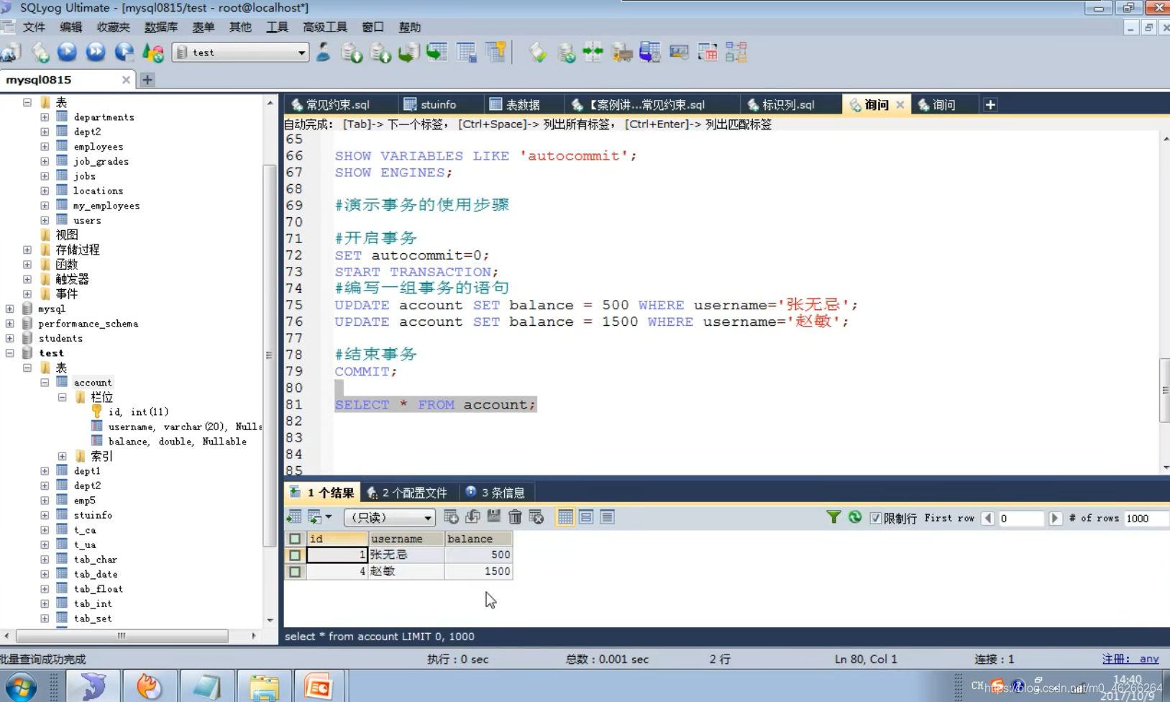1170x702 pixels.
Task: Click the First row input field
Action: point(1020,518)
